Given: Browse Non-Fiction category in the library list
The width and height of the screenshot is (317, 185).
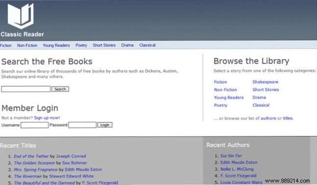Looking at the screenshot, I should [x=225, y=90].
